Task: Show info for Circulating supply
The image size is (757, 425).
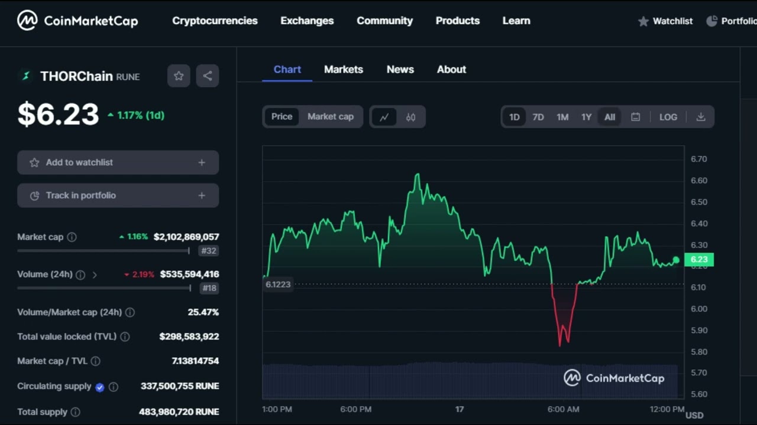Action: (114, 387)
